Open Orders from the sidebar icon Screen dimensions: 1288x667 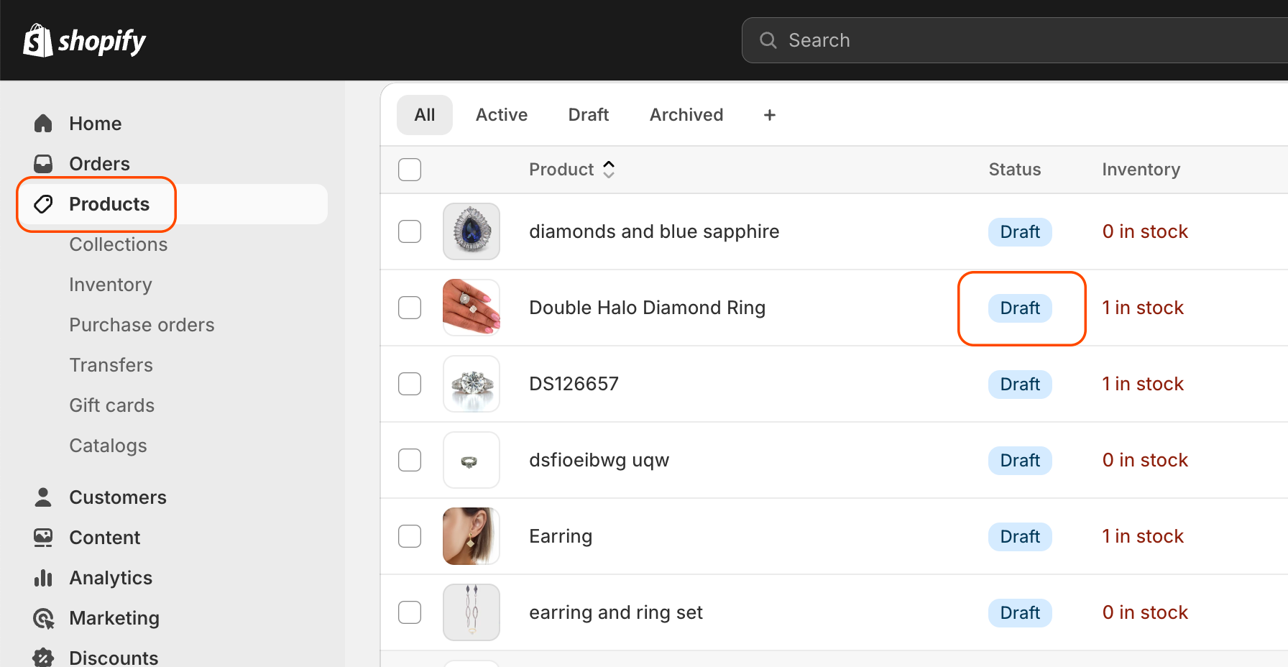click(43, 163)
